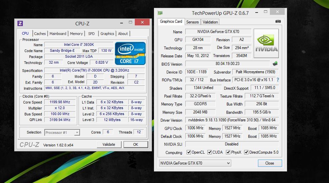Click the Pixel Fillrate value 32.2 GPixel/s

tap(201, 96)
